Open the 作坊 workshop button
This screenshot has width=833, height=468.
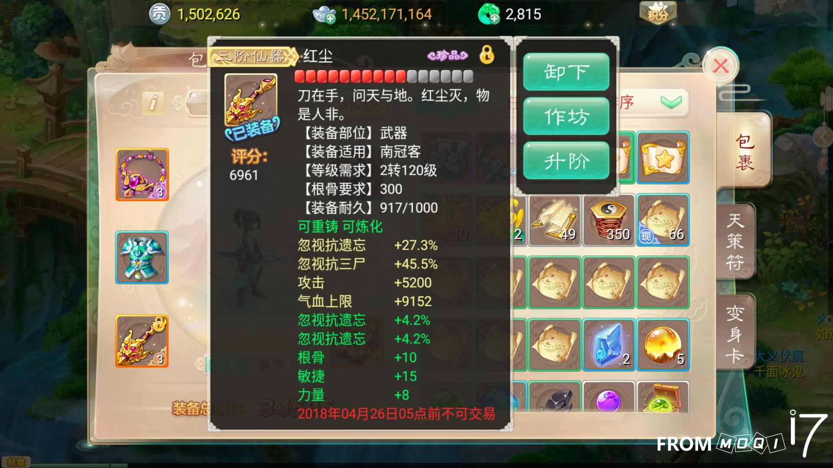click(x=566, y=117)
